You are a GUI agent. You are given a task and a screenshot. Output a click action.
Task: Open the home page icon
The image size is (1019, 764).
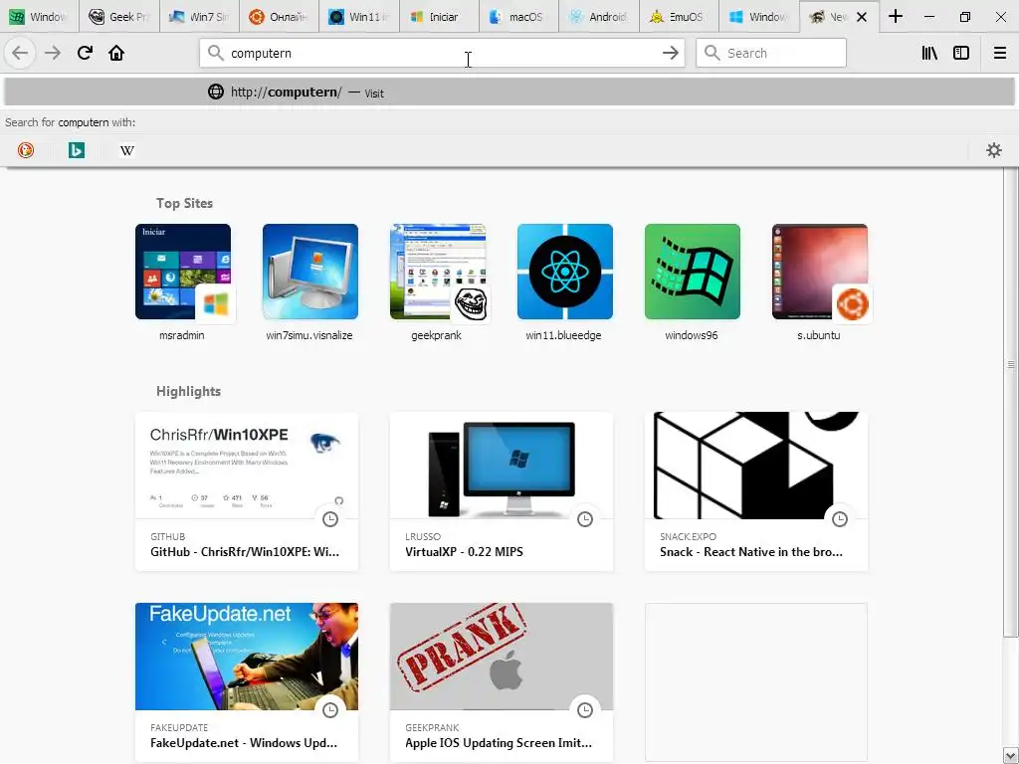(116, 54)
